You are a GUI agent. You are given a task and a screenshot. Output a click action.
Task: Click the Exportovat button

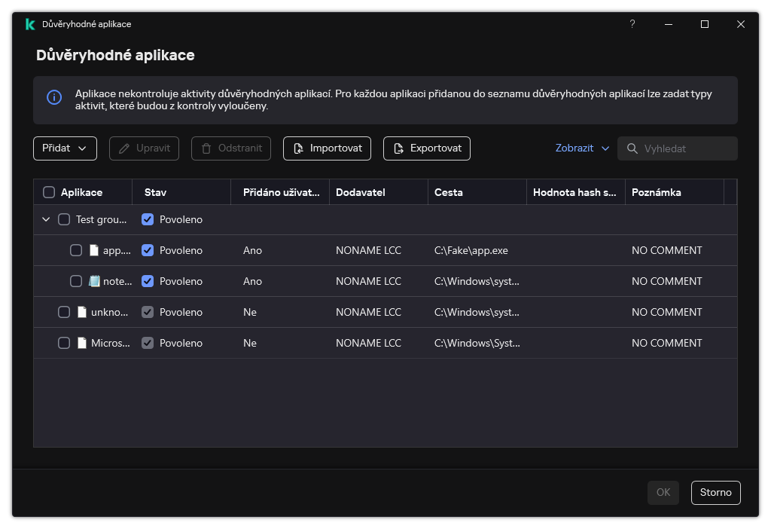(426, 148)
